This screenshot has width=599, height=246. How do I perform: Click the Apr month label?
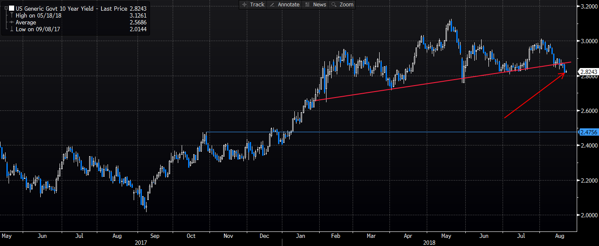(x=408, y=236)
